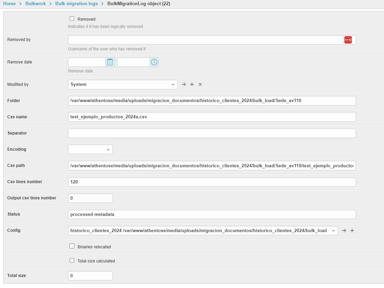Focus the Status input field
384x288 pixels.
(212, 215)
